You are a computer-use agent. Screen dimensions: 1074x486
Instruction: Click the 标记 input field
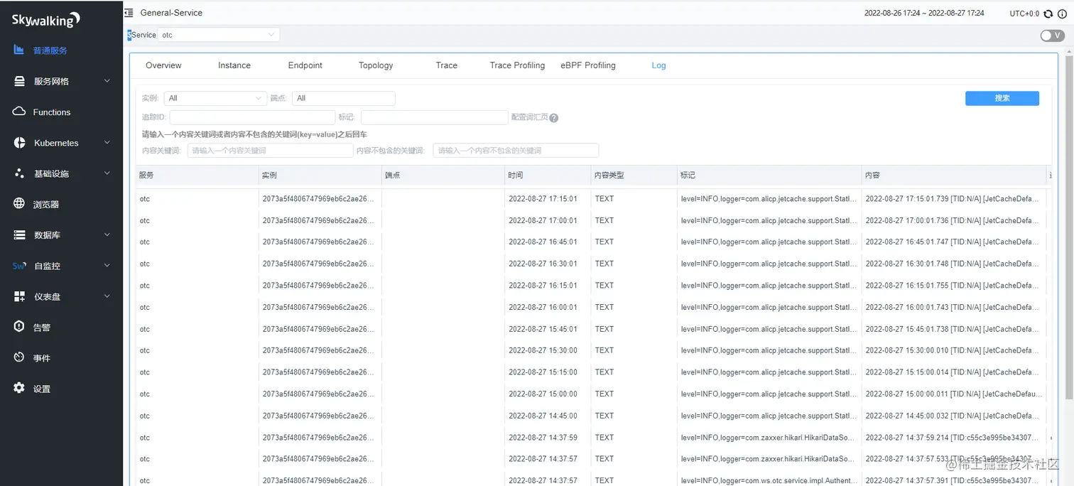click(x=435, y=117)
